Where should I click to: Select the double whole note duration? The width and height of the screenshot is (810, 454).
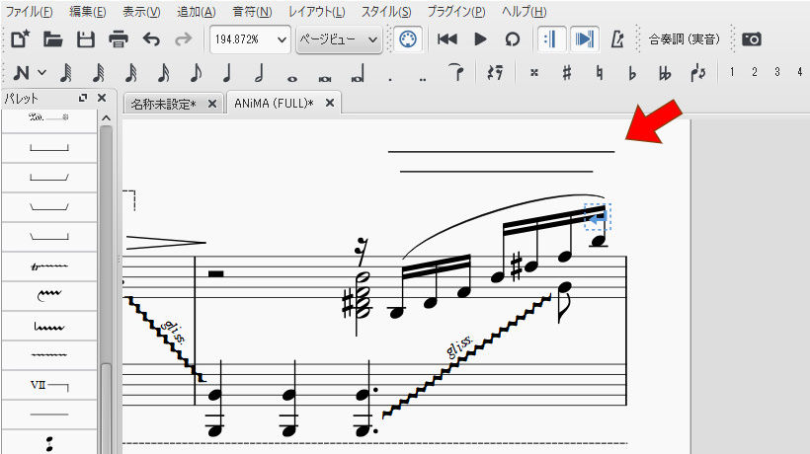325,78
